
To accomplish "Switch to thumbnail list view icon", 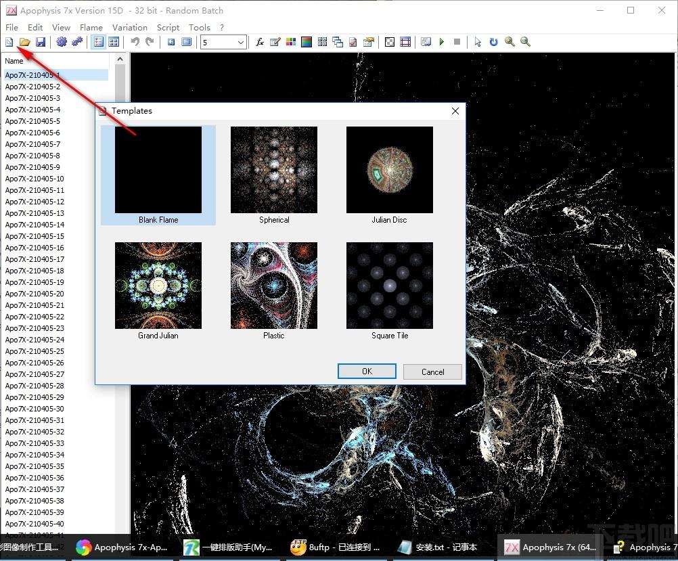I will (x=114, y=42).
